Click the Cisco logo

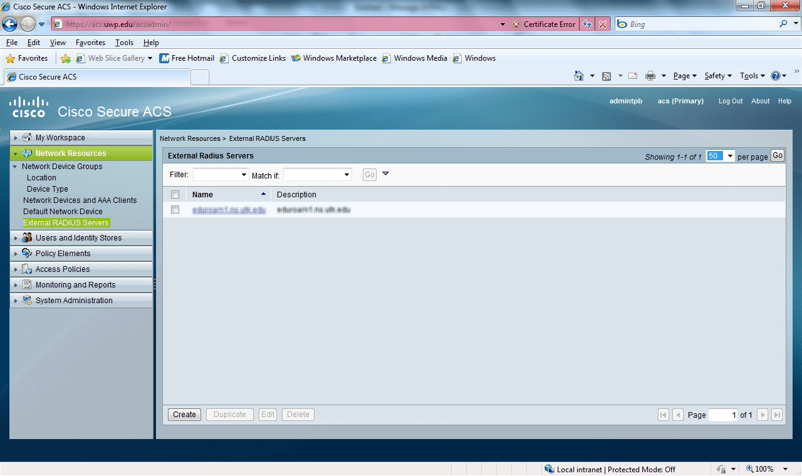[x=29, y=107]
